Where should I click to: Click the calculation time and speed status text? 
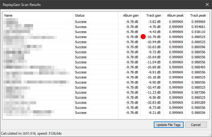point(31,133)
